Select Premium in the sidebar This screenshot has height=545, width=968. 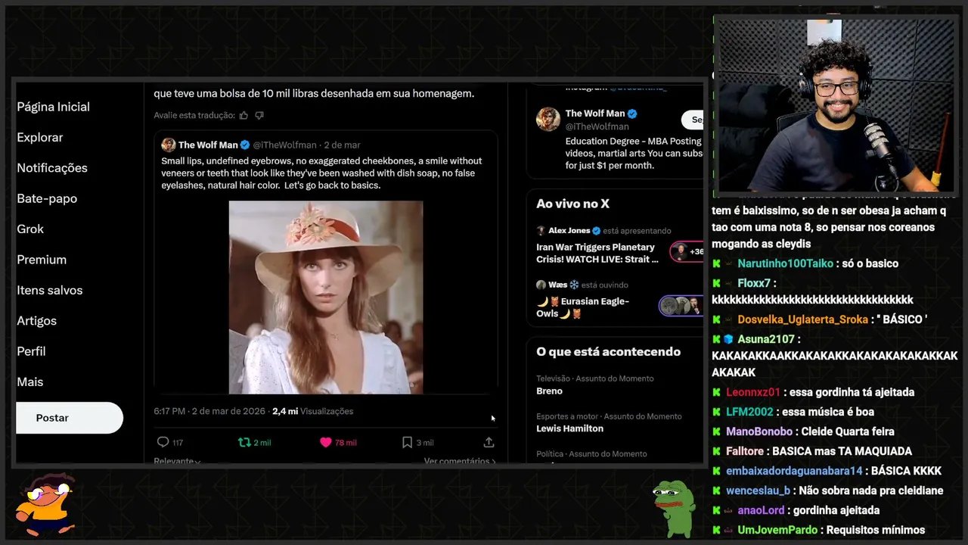pyautogui.click(x=42, y=260)
